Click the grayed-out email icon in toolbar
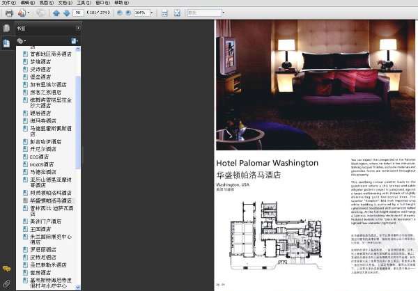The height and width of the screenshot is (291, 418). coord(41,13)
